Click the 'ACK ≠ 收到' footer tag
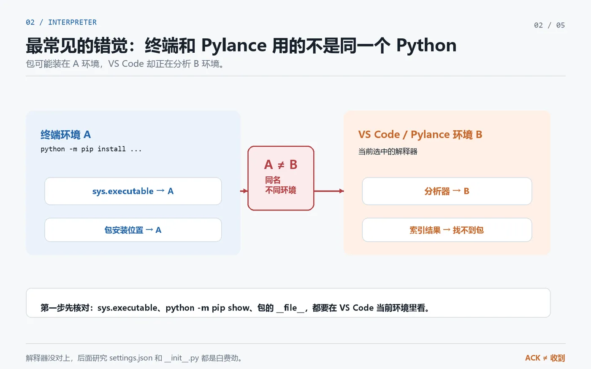 pos(545,358)
